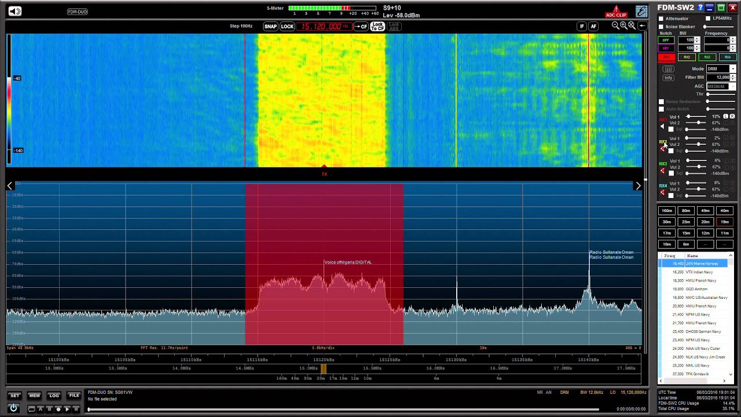
Task: Select the 19m band button
Action: point(724,222)
